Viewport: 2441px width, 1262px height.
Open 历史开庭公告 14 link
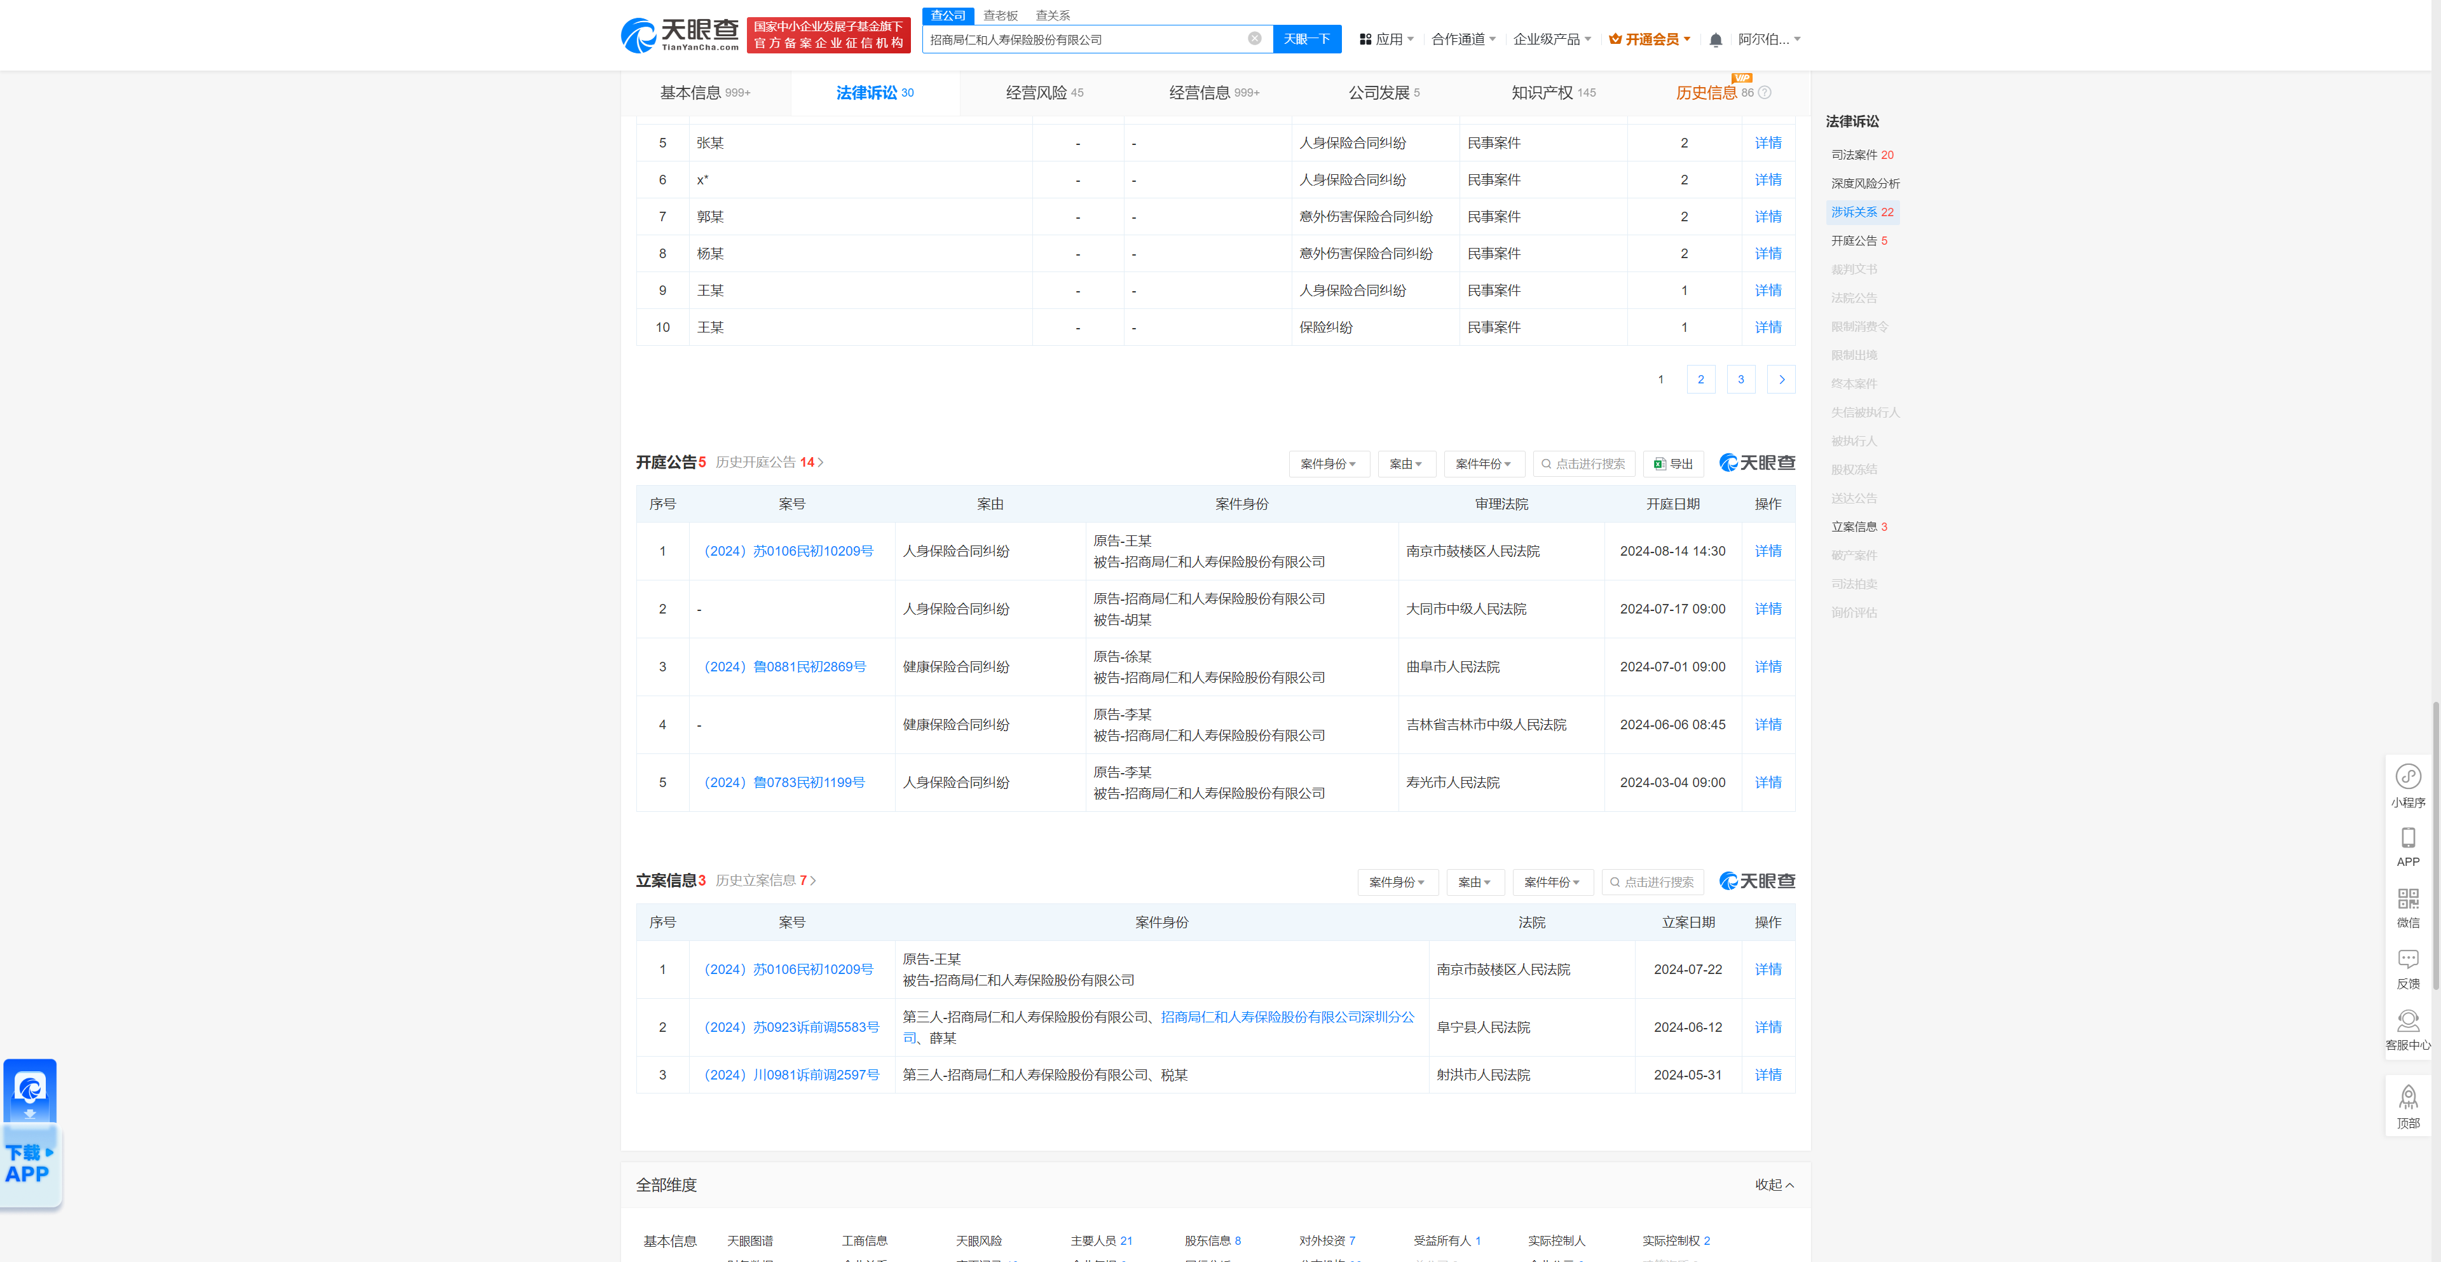769,462
